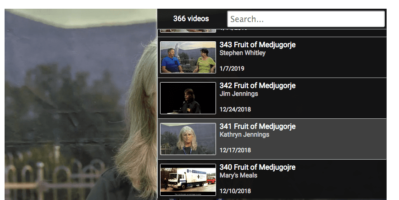
Task: Select the subtitle "Mary's Meals"
Action: (238, 175)
